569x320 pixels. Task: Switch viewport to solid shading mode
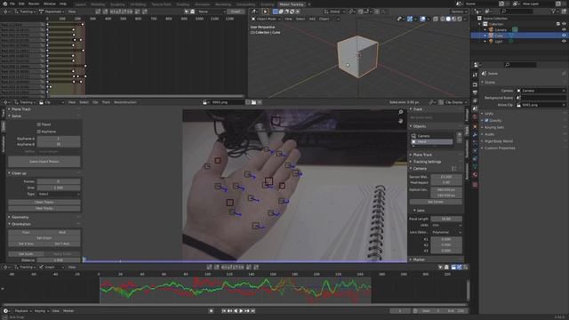(x=448, y=19)
